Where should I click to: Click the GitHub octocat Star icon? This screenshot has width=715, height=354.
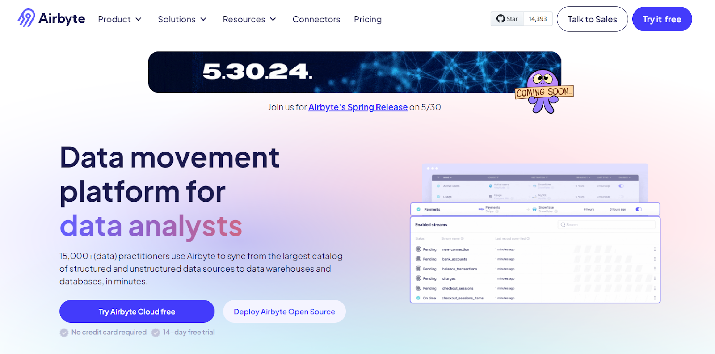[500, 19]
